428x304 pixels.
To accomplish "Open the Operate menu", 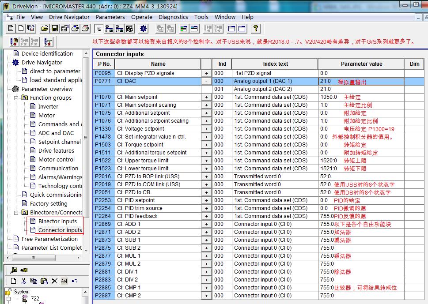I will pyautogui.click(x=142, y=17).
